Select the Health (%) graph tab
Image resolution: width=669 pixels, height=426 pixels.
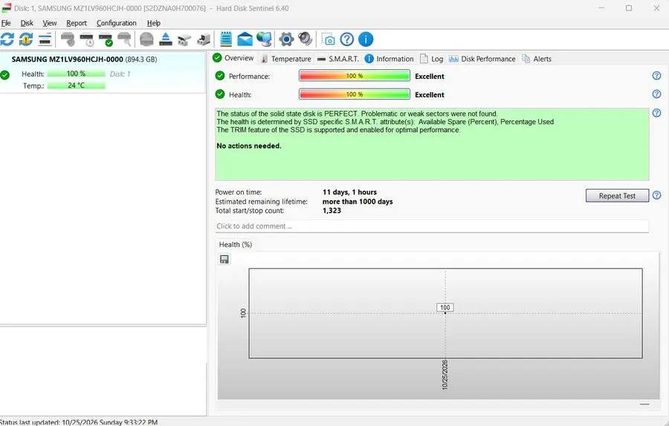[236, 245]
